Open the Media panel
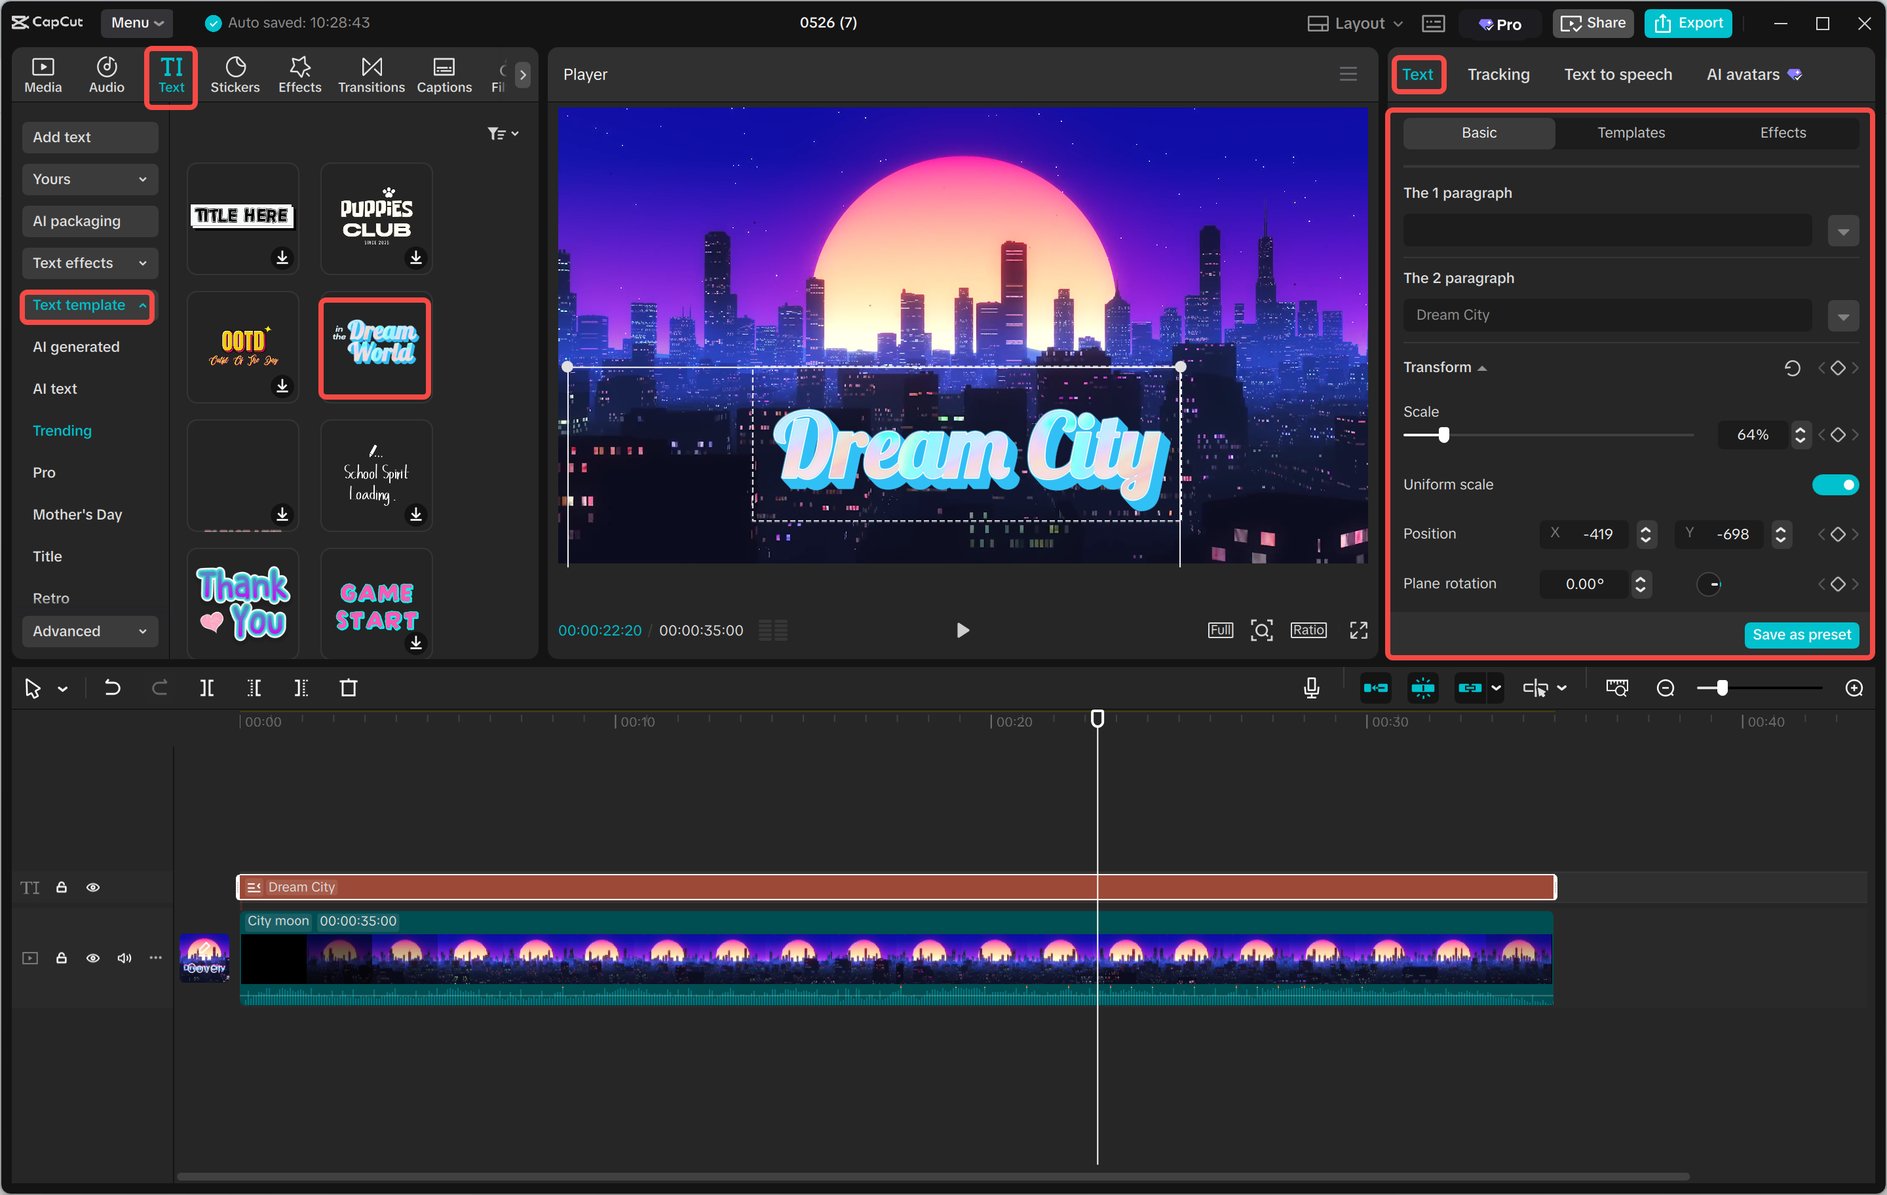 pos(43,75)
